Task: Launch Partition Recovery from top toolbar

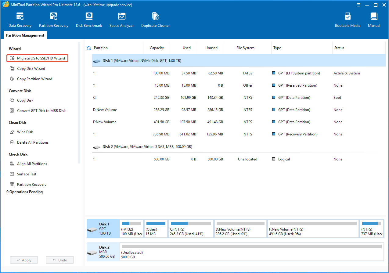Action: (x=54, y=20)
